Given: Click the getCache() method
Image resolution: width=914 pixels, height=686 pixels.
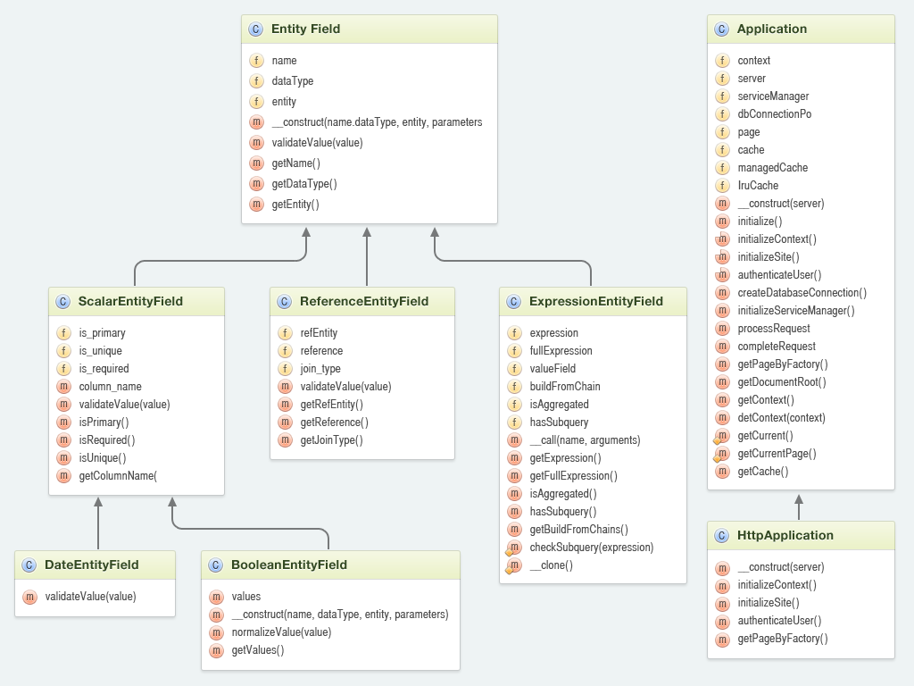Looking at the screenshot, I should 763,472.
